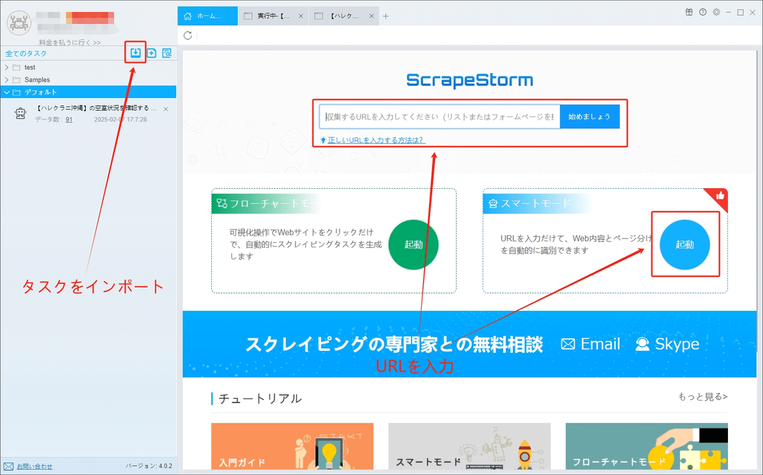The width and height of the screenshot is (763, 475).
Task: Click the 全てのタスク heading
Action: pyautogui.click(x=25, y=54)
